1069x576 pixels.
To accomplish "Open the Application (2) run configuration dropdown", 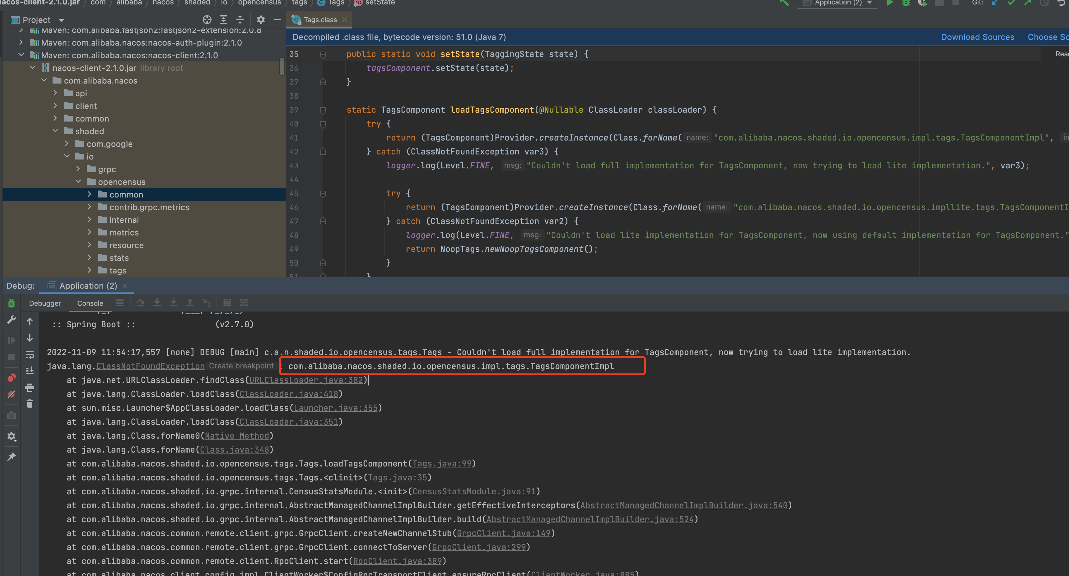I will tap(838, 3).
